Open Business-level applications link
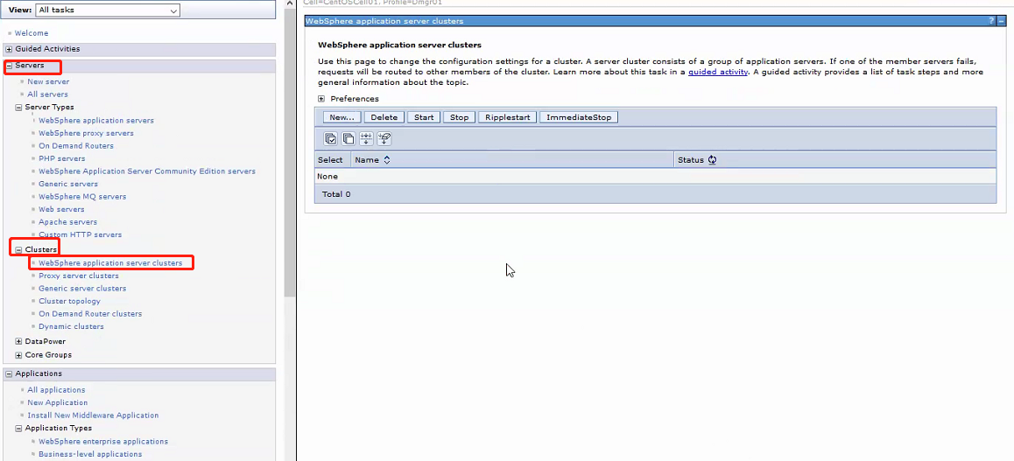 90,455
